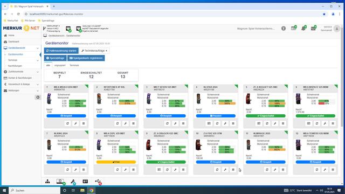Click Spielgastkarte registrieren button

(x=86, y=58)
